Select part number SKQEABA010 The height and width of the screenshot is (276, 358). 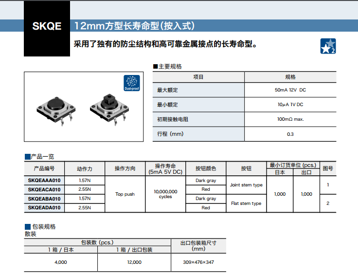[x=44, y=199]
